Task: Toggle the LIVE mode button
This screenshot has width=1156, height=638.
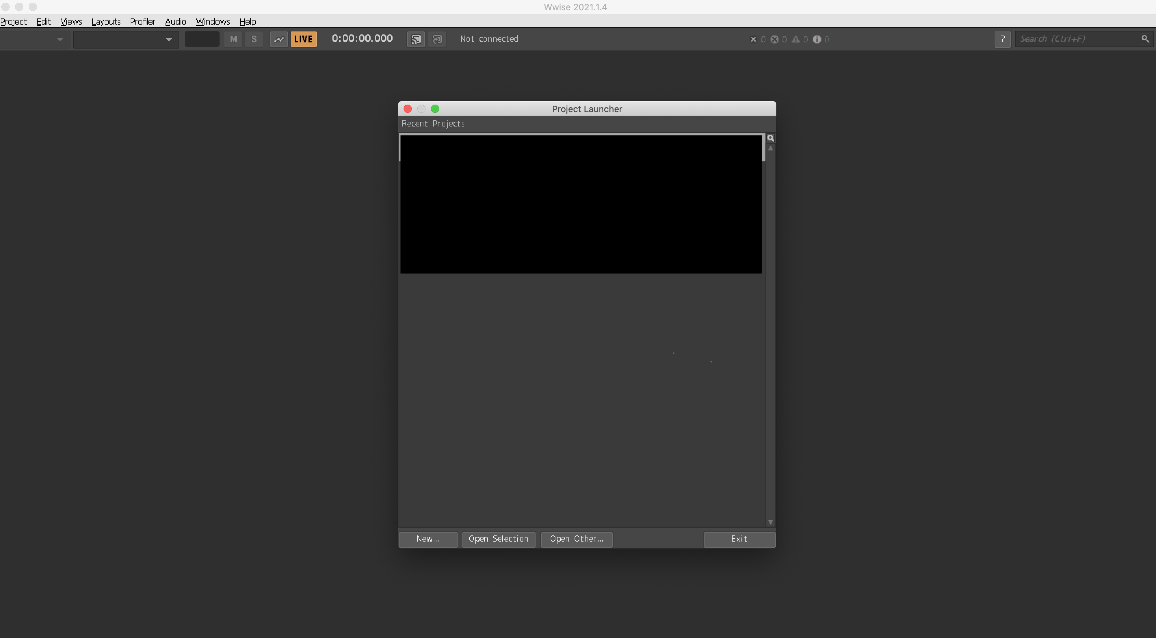Action: [x=303, y=39]
